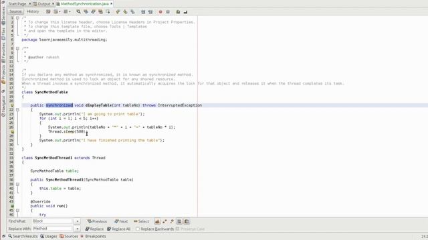Switch to History view
This screenshot has width=428, height=240.
pos(33,11)
